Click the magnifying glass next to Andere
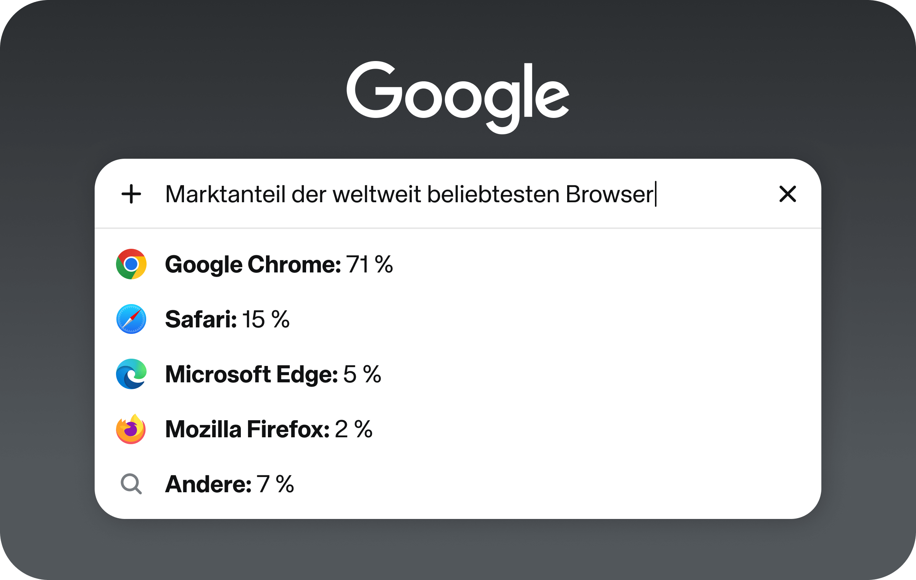Image resolution: width=916 pixels, height=580 pixels. (x=131, y=484)
